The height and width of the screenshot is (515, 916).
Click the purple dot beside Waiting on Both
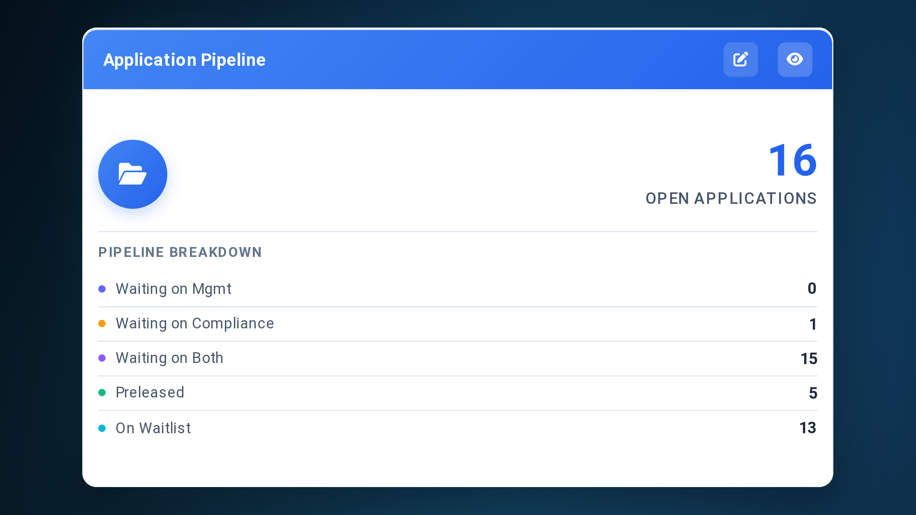[x=102, y=358]
